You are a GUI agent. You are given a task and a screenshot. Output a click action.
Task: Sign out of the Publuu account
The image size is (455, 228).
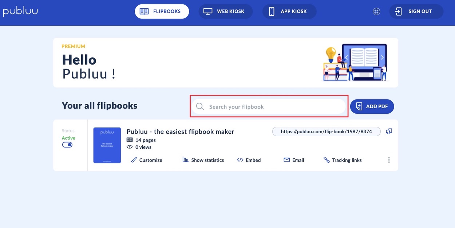(416, 11)
